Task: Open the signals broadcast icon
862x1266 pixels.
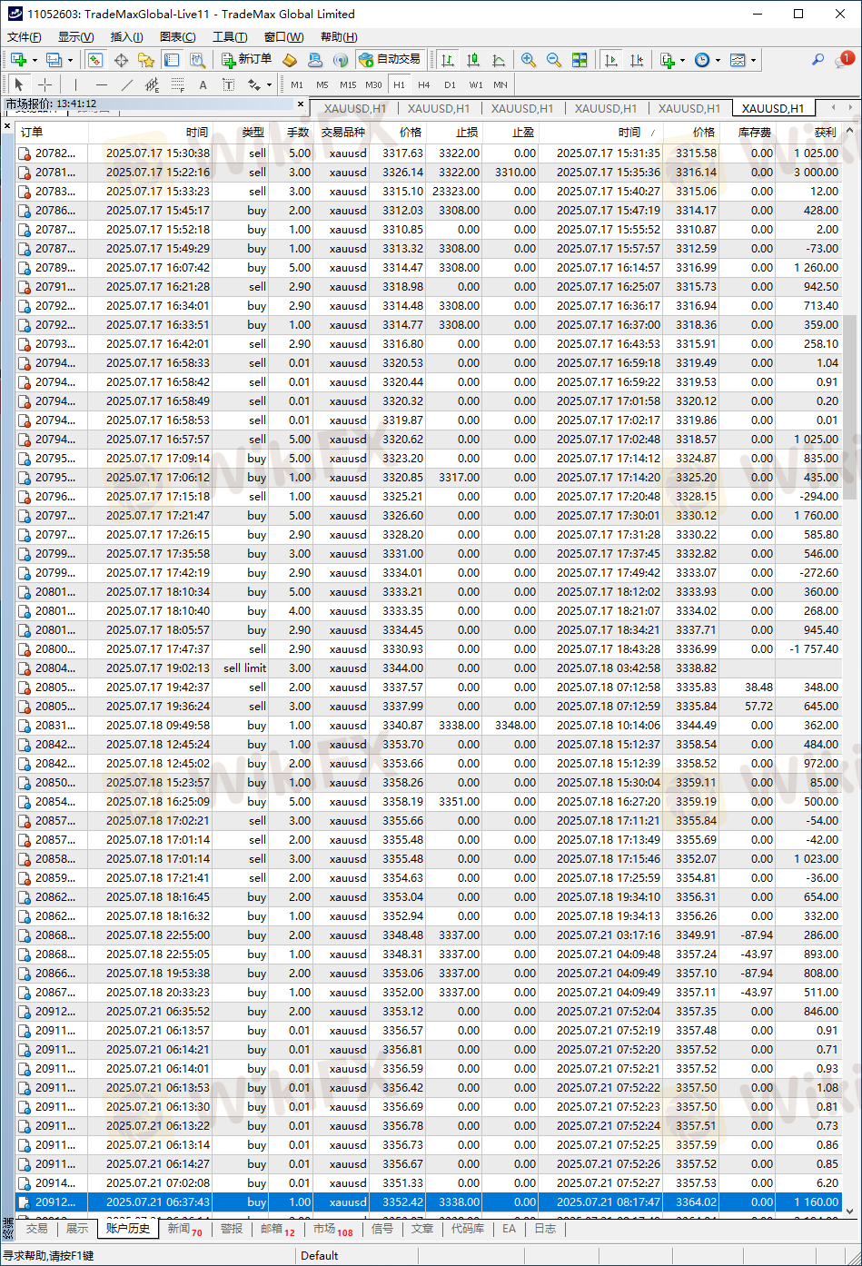Action: 341,60
